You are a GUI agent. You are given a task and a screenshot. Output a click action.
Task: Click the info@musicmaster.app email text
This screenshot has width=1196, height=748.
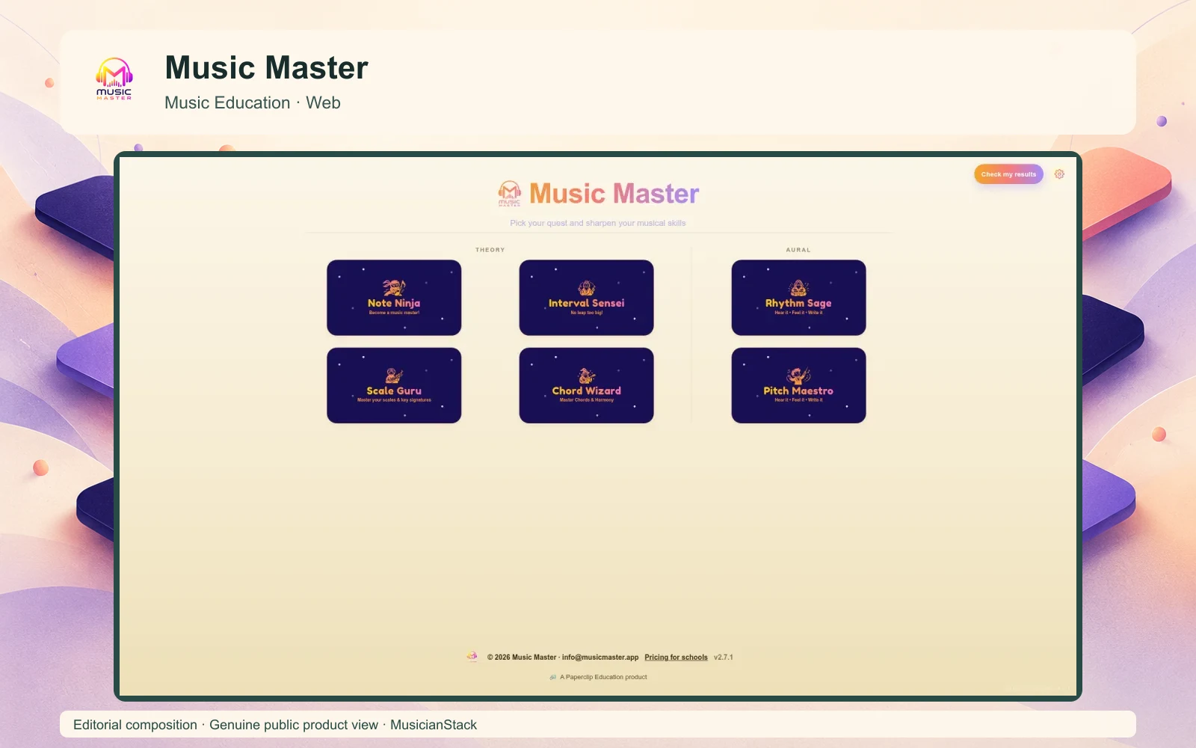[x=600, y=657]
